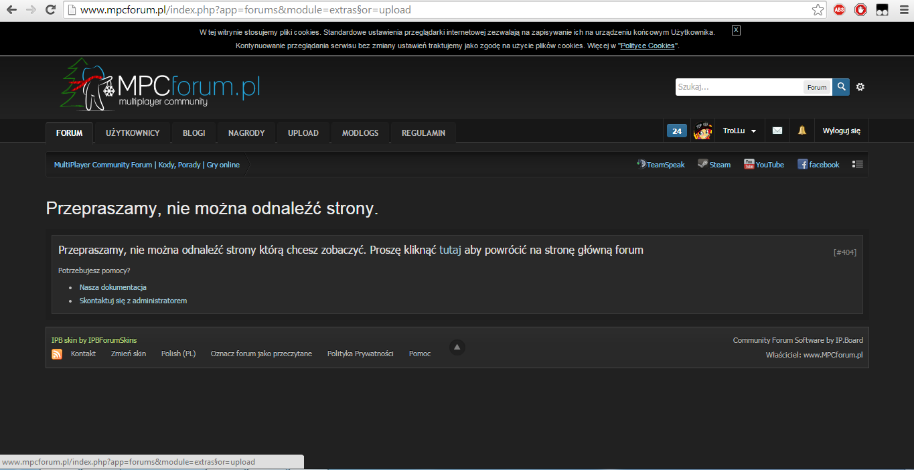This screenshot has width=914, height=470.
Task: Expand the TroLLu user dropdown
Action: point(739,131)
